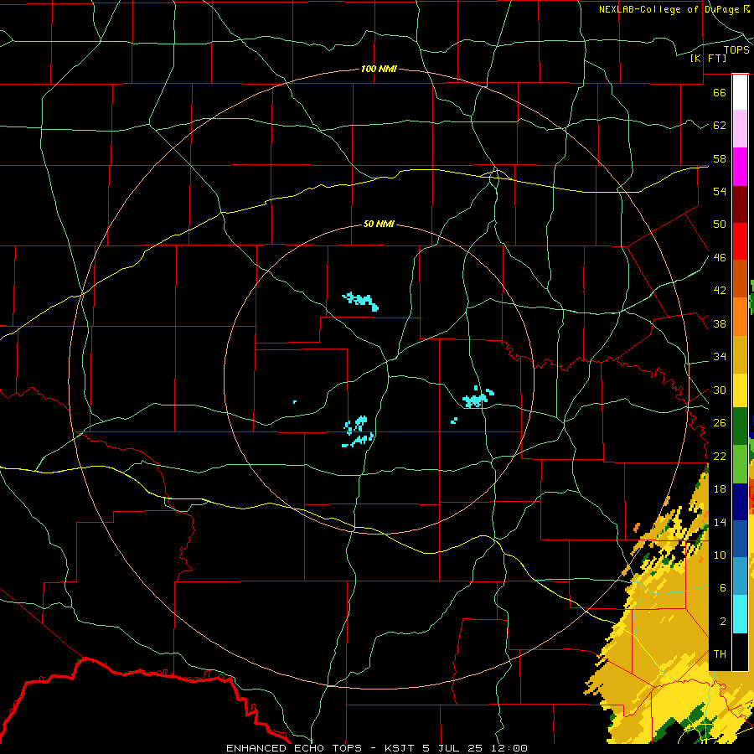This screenshot has width=754, height=754.
Task: Click the "38" legend value
Action: point(720,323)
